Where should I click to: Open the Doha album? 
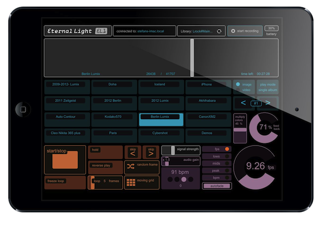[x=114, y=87]
